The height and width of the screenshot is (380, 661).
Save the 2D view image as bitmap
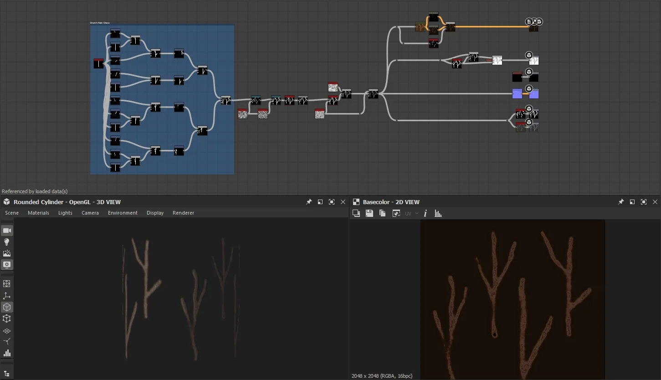(369, 213)
